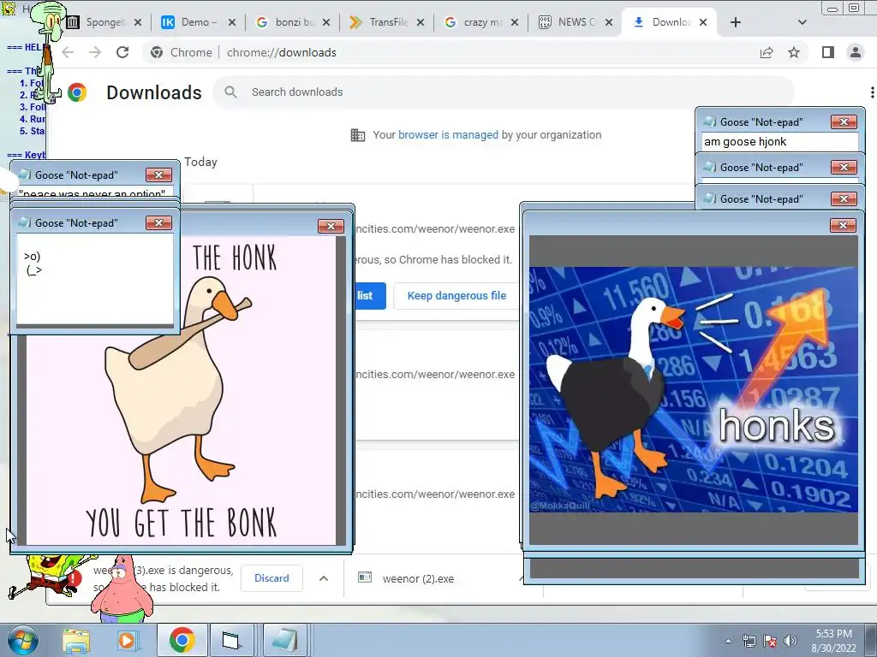The width and height of the screenshot is (877, 657).
Task: Switch to the crazy m tab
Action: [481, 22]
